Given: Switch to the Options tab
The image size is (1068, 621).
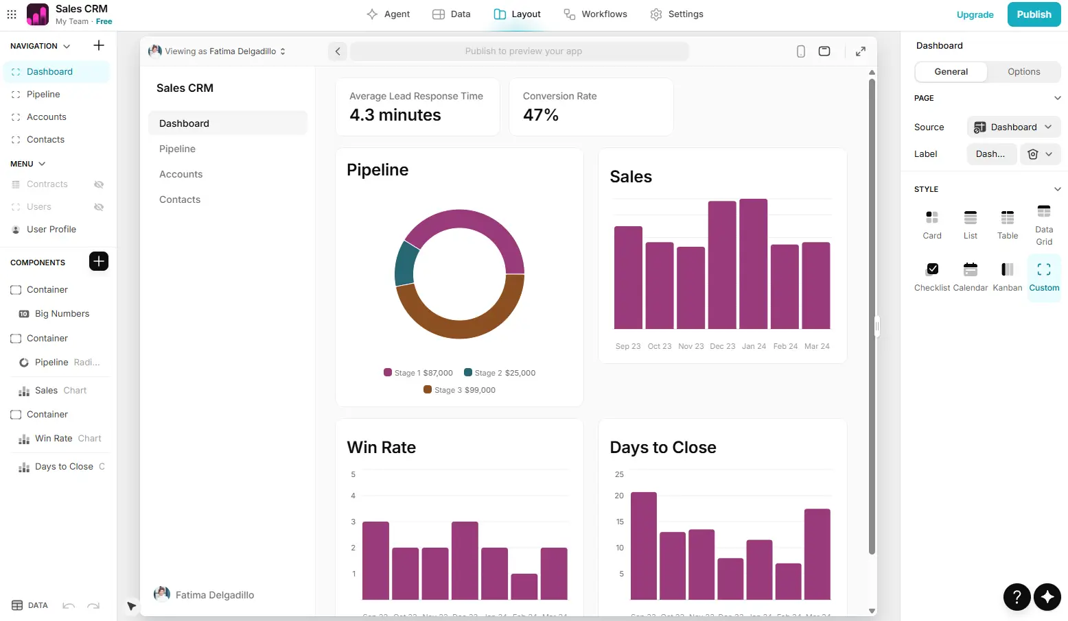Looking at the screenshot, I should (x=1023, y=71).
